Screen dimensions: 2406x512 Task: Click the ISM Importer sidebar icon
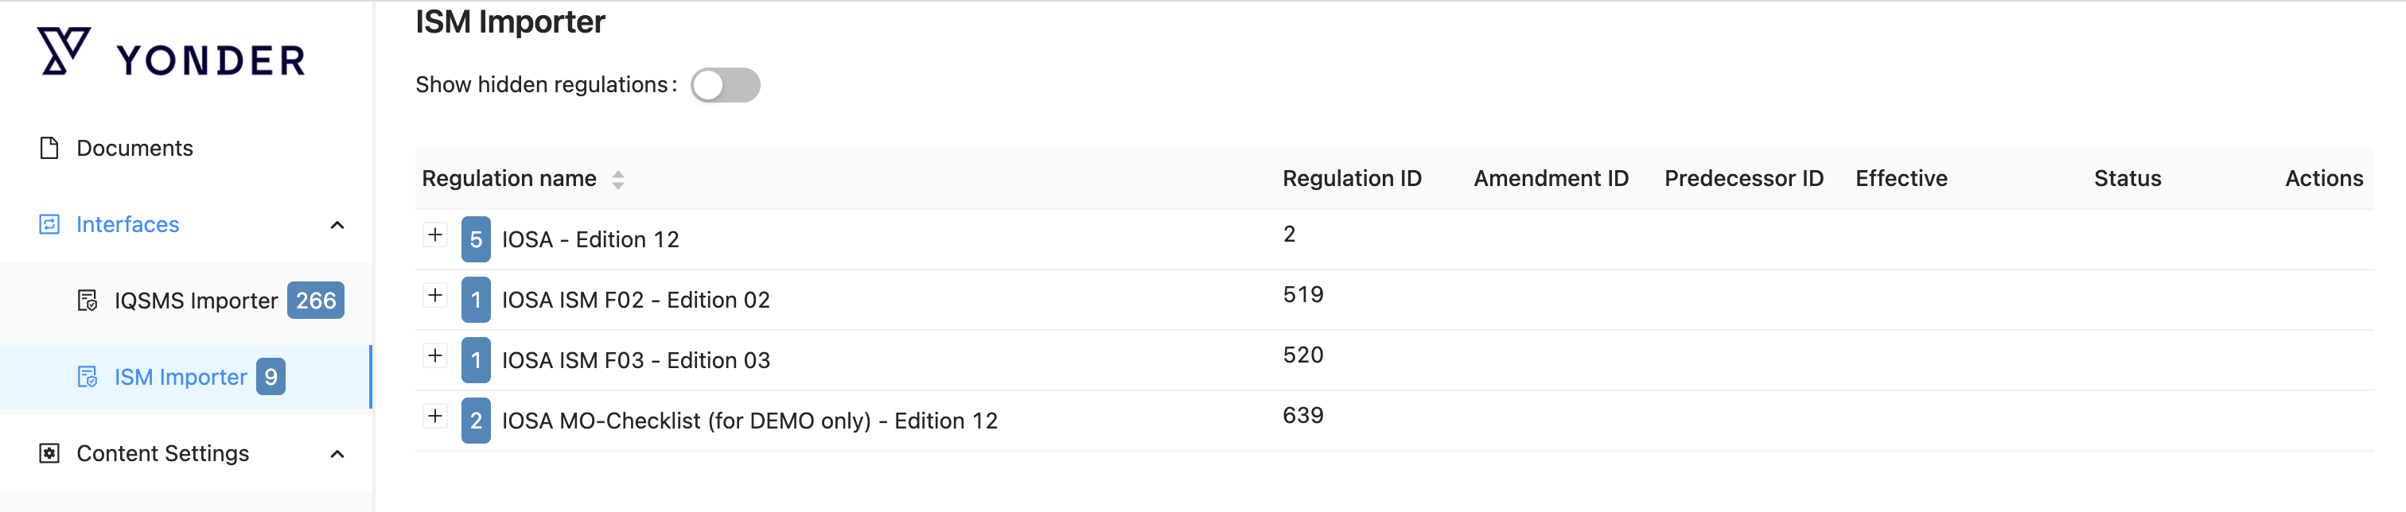coord(88,377)
